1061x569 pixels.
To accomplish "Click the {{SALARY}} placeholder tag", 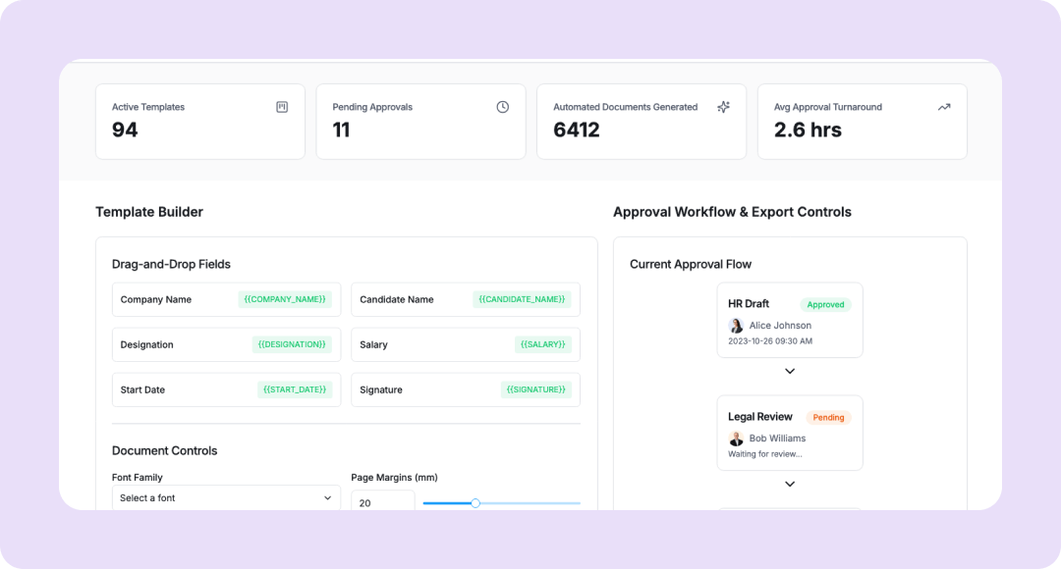I will (x=542, y=345).
